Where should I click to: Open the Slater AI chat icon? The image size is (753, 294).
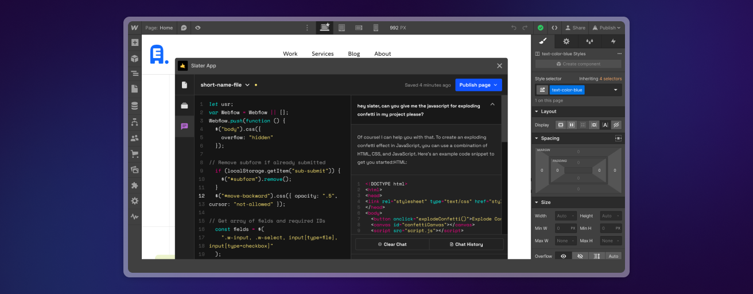click(184, 126)
